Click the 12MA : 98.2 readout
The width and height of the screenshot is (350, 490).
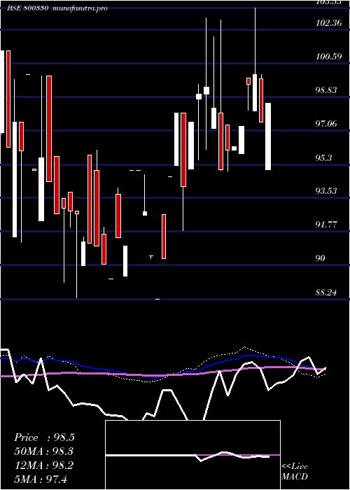(x=43, y=465)
